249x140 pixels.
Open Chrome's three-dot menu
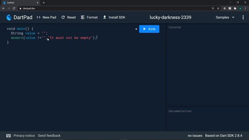pos(245,9)
